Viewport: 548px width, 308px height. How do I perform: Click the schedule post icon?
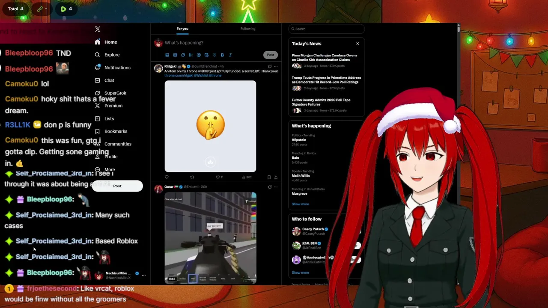pos(206,55)
